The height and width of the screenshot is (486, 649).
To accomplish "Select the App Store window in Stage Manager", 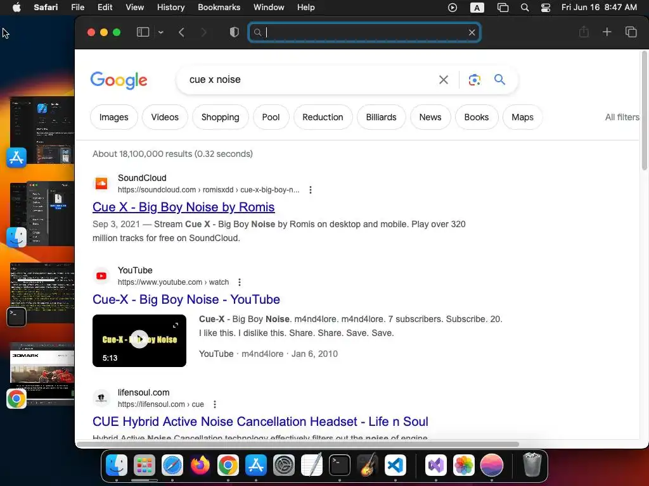I will point(41,132).
